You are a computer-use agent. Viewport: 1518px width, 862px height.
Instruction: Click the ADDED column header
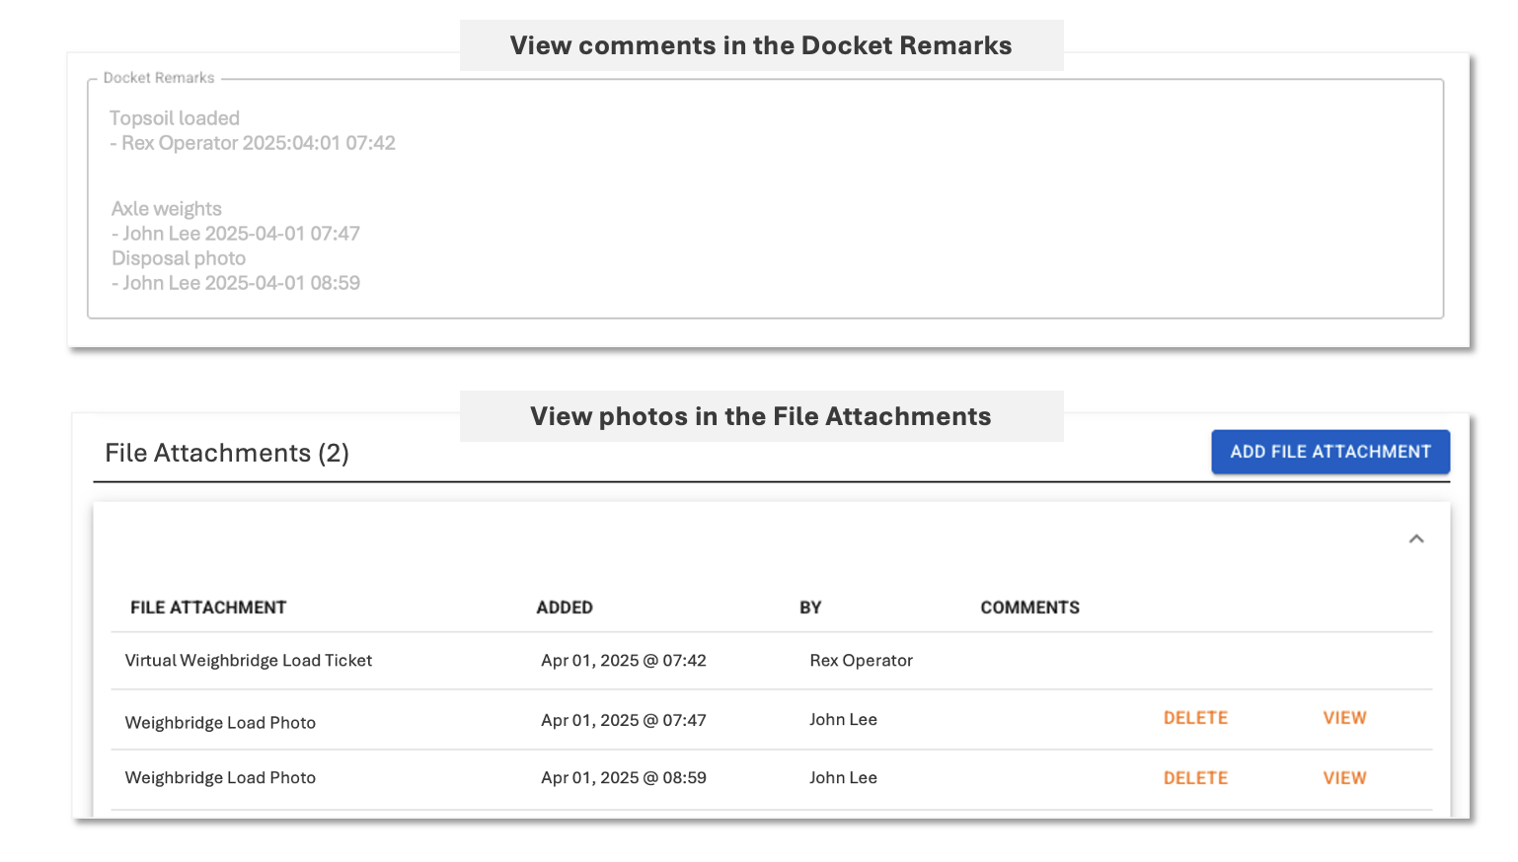[565, 608]
